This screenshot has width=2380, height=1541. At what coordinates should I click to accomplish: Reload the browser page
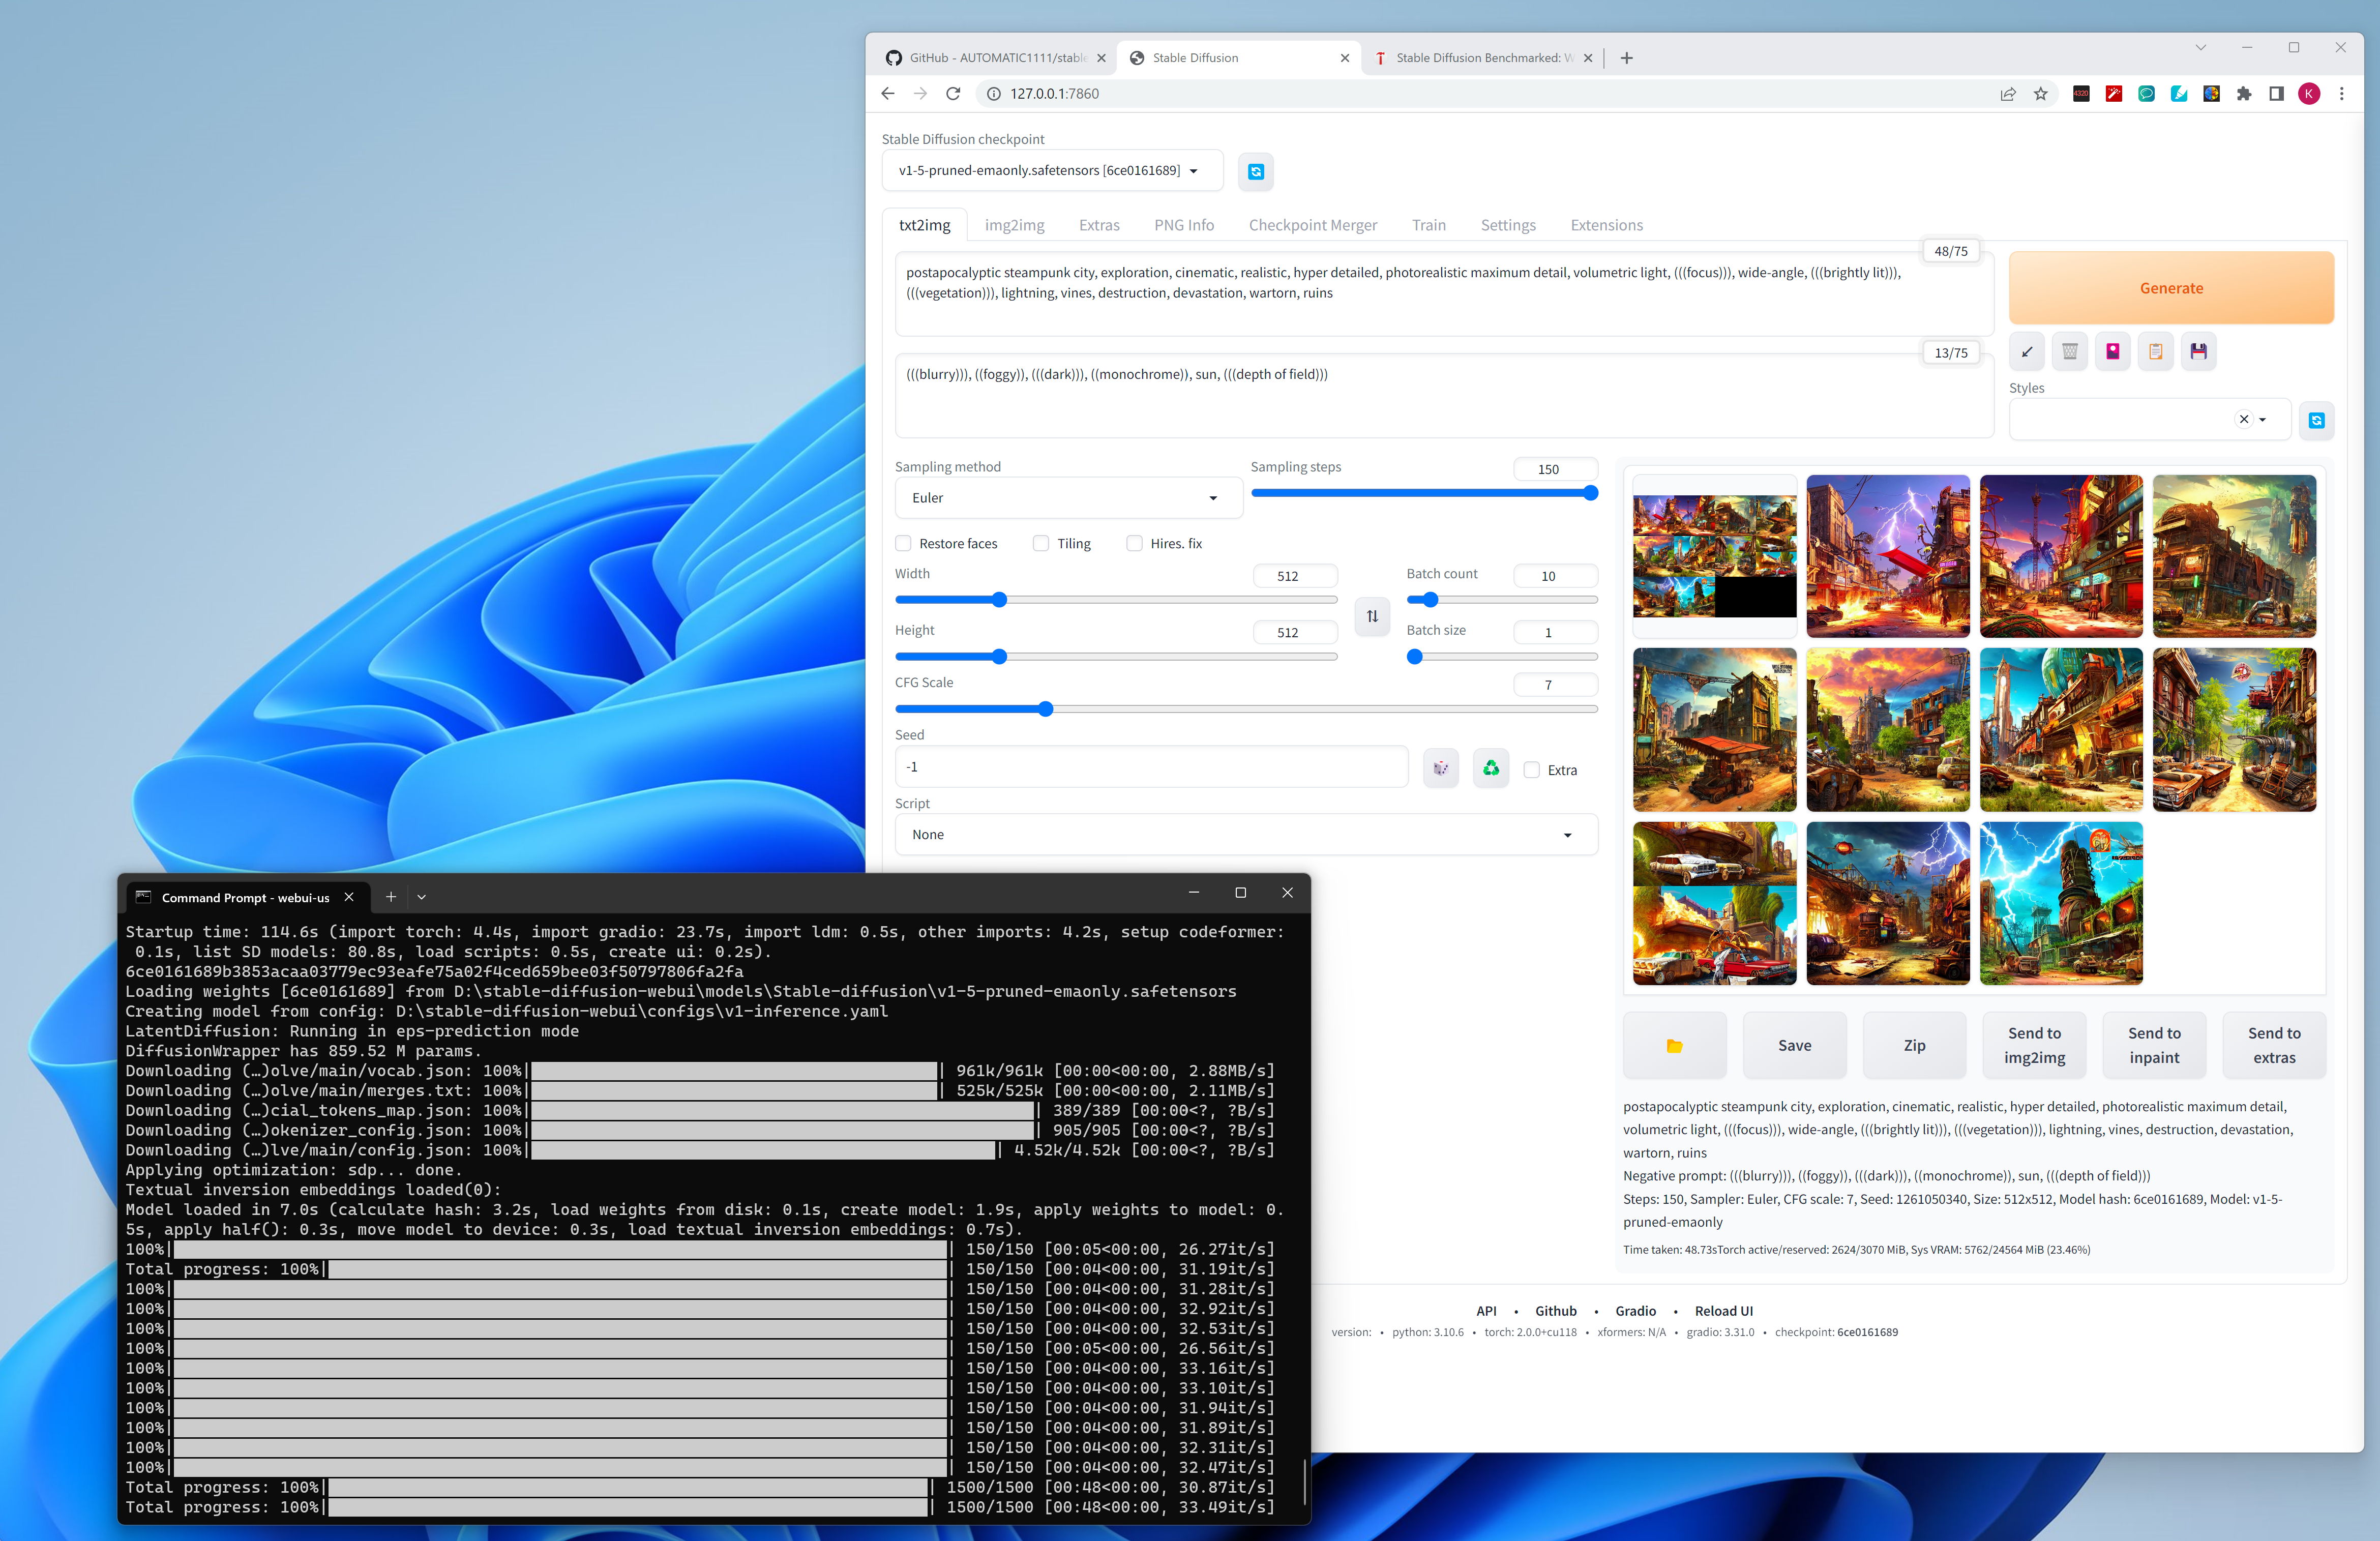pyautogui.click(x=953, y=93)
